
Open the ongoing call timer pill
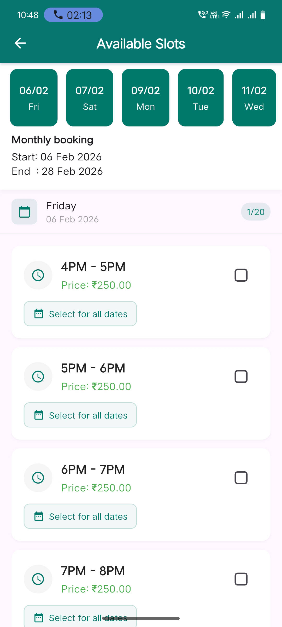tap(73, 15)
